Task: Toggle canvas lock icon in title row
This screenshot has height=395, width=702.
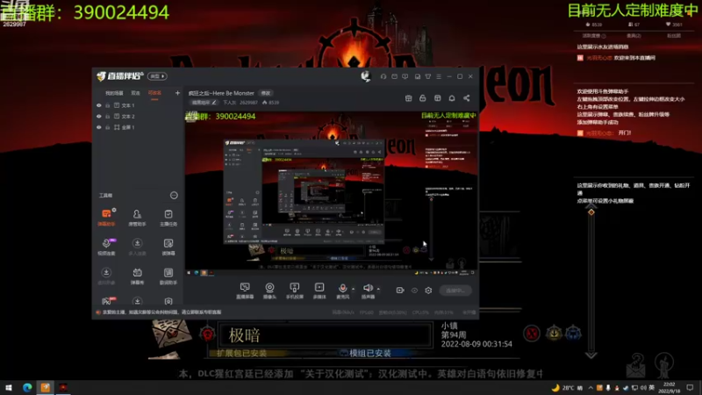Action: (x=423, y=98)
